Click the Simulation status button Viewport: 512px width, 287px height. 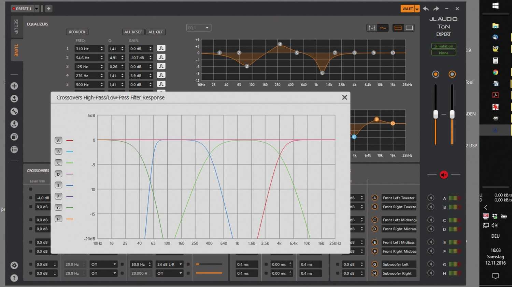click(x=444, y=46)
